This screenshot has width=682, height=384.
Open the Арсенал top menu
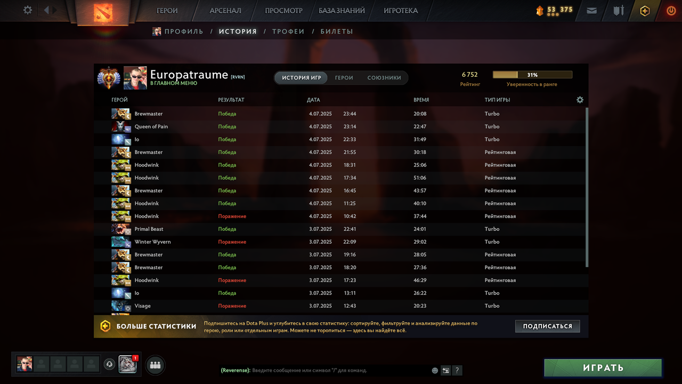tap(225, 11)
